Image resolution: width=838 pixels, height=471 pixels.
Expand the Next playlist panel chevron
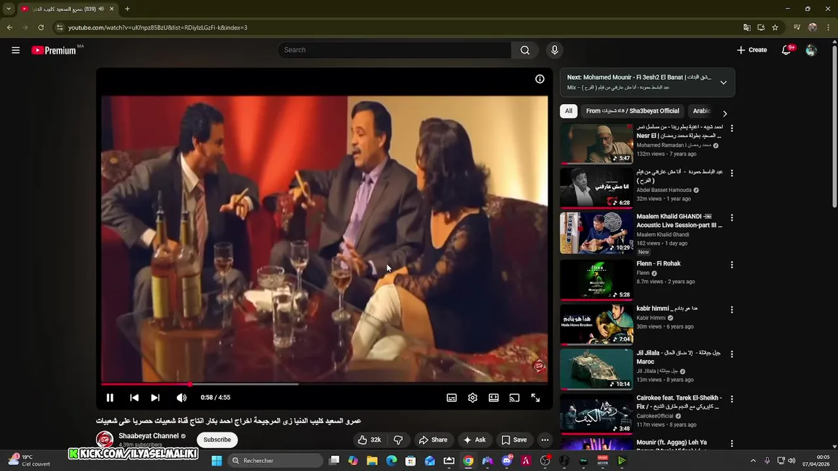pyautogui.click(x=723, y=82)
